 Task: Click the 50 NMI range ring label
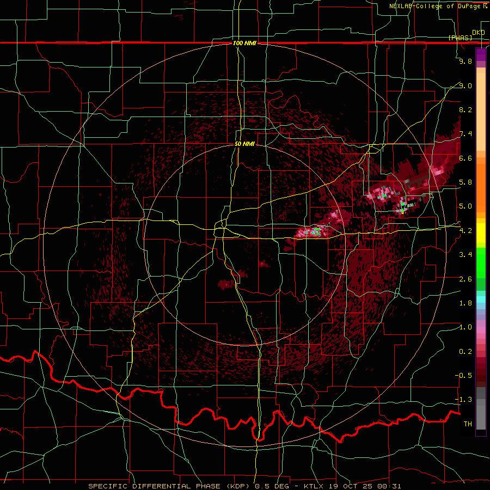244,144
